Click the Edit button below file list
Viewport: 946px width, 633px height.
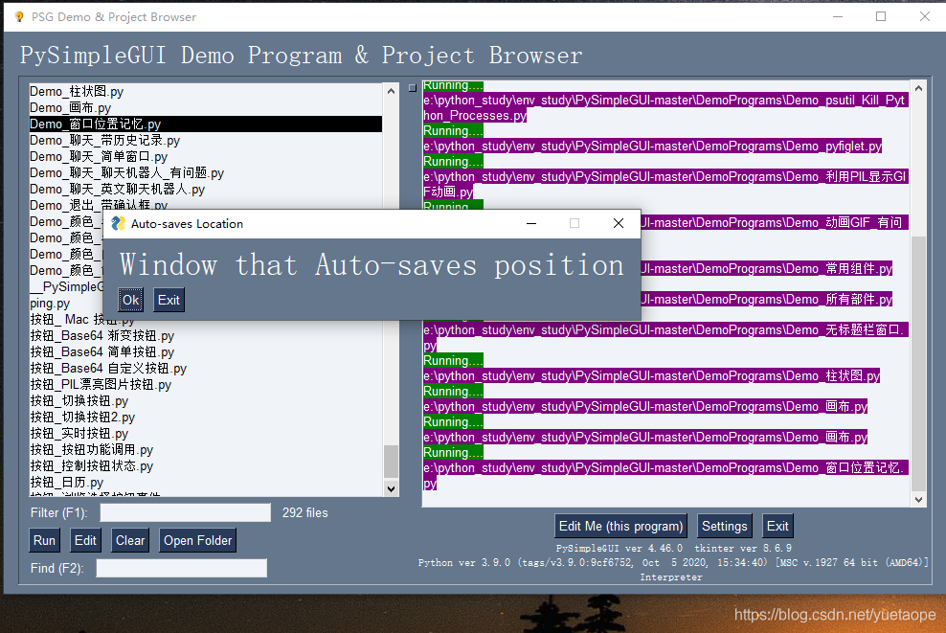click(x=85, y=540)
